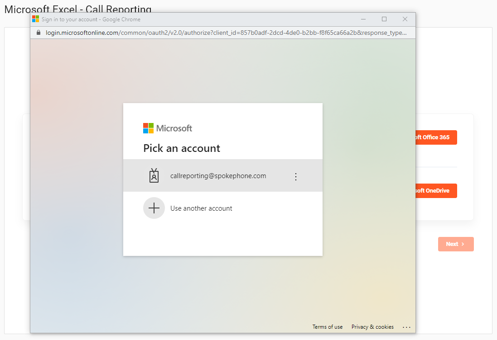Screen dimensions: 497x340
Task: Click the padlock site info icon
Action: click(39, 33)
